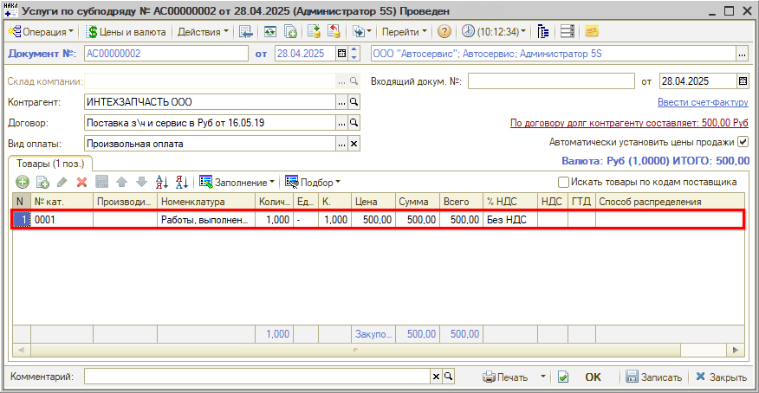The image size is (759, 393).
Task: Open the Операция dropdown menu
Action: click(41, 32)
